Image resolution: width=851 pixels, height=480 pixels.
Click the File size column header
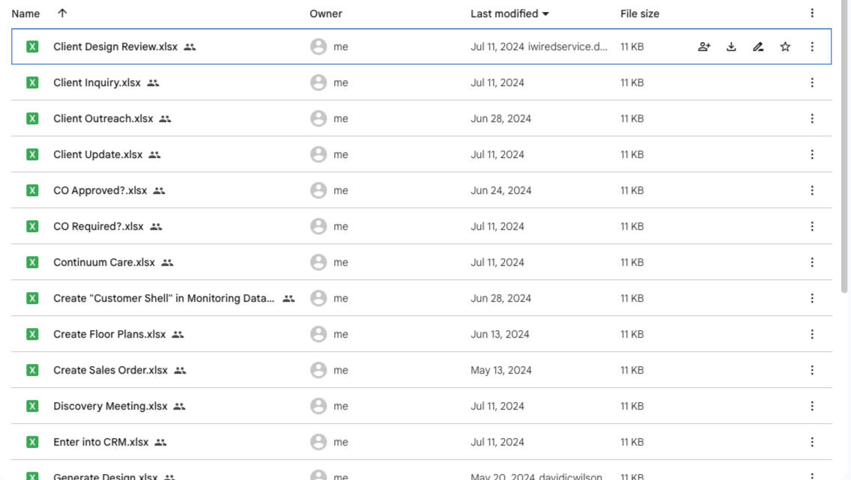coord(640,13)
